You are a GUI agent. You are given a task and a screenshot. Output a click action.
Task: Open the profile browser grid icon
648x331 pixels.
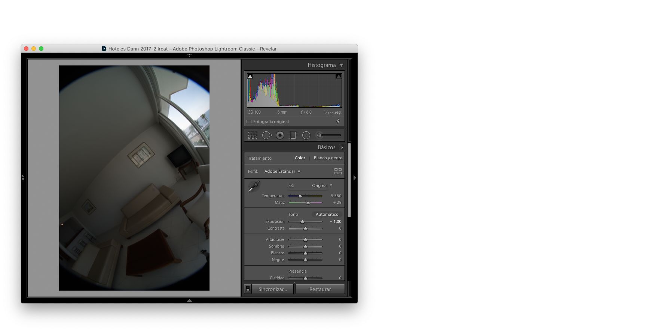(338, 171)
